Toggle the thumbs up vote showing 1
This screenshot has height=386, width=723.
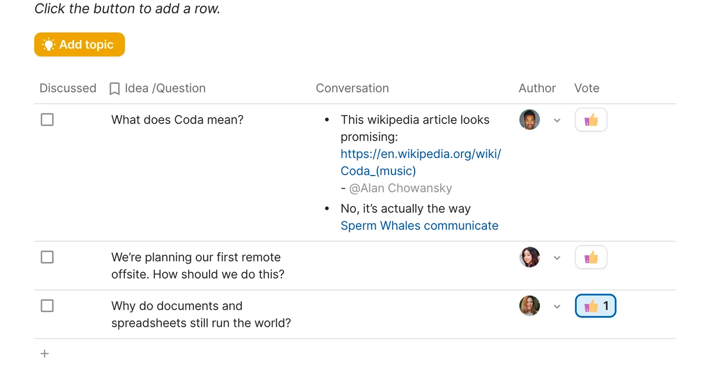(x=595, y=306)
